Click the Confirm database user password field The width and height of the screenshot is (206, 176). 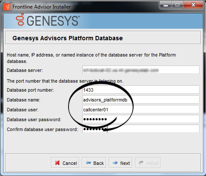(141, 129)
